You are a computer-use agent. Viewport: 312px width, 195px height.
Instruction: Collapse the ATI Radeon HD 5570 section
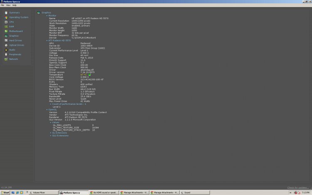pos(47,41)
